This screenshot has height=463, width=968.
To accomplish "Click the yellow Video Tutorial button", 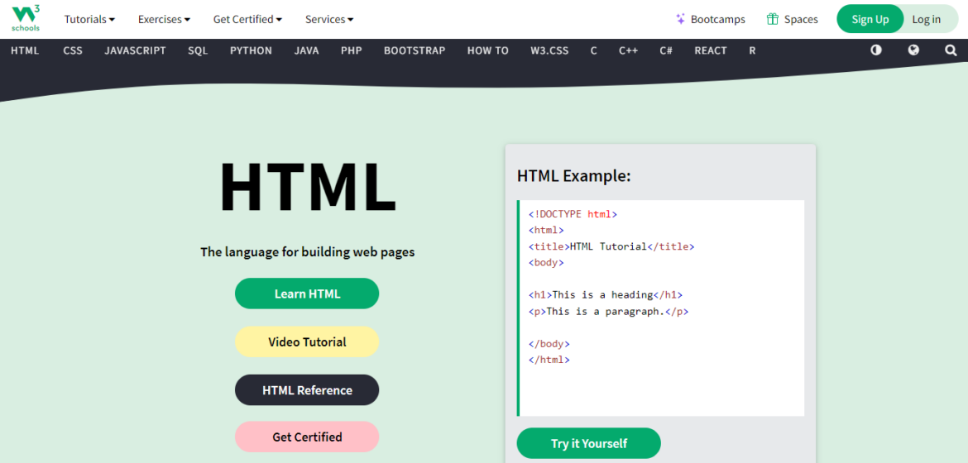I will (x=307, y=342).
